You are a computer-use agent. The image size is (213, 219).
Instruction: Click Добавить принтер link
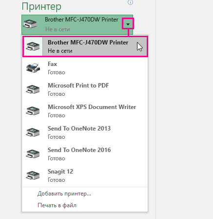(x=64, y=194)
